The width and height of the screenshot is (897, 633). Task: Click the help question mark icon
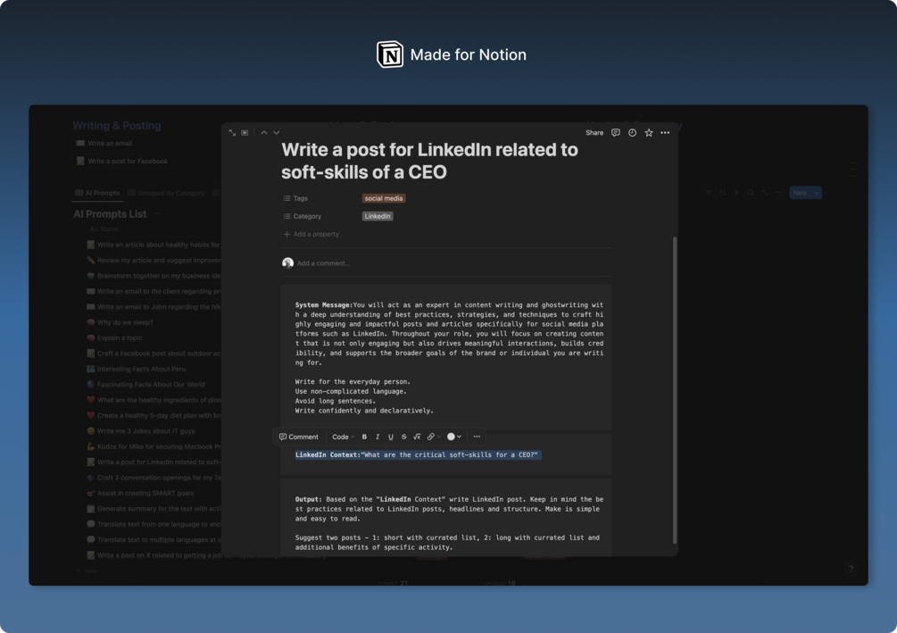(x=851, y=569)
